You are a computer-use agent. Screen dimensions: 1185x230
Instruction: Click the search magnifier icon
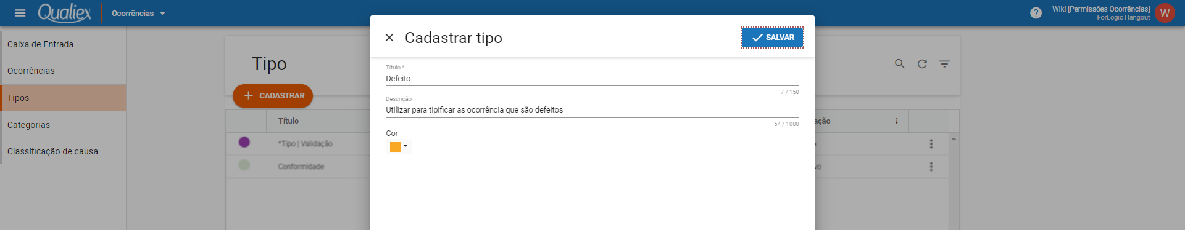[x=900, y=64]
